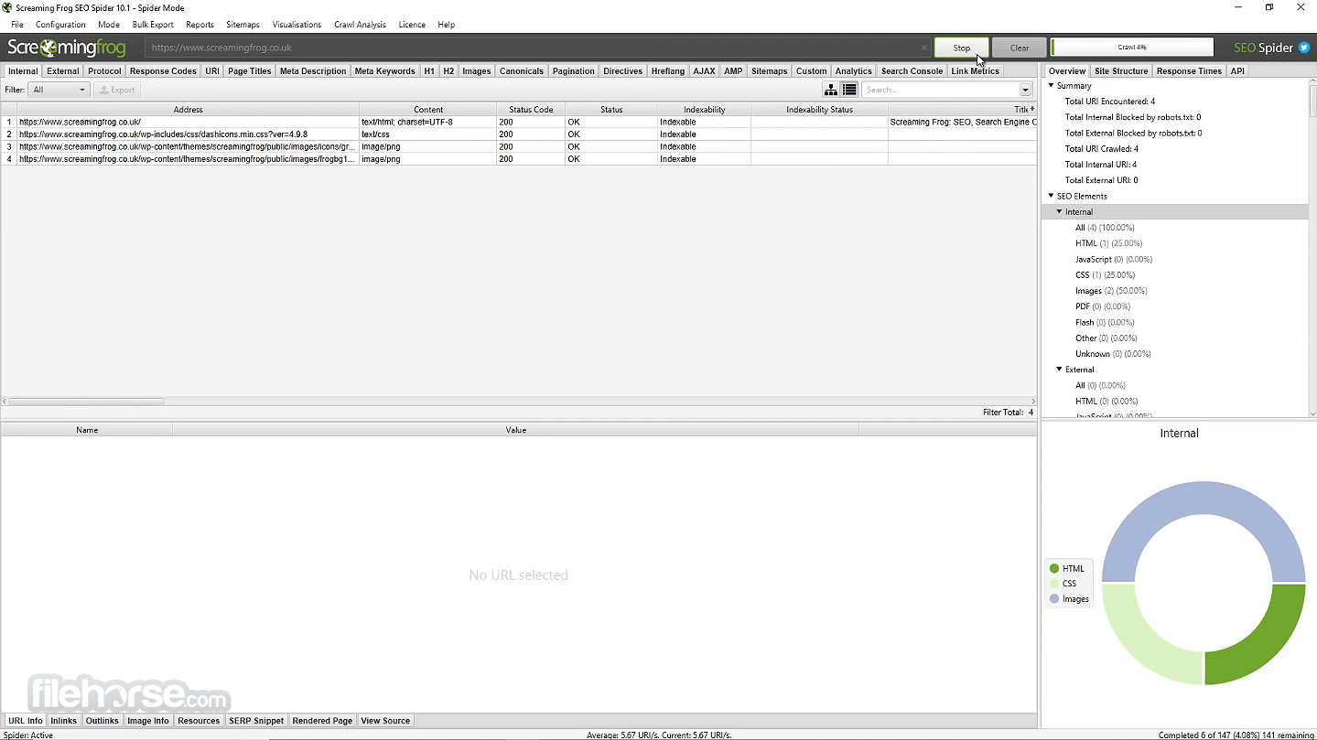Collapse the Summary section

pos(1051,86)
